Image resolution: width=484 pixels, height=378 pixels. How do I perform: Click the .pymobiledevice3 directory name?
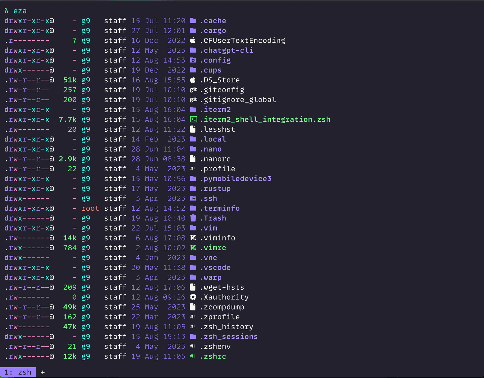[236, 179]
